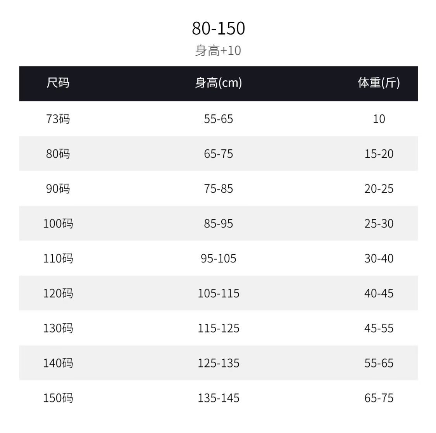This screenshot has width=436, height=433.
Task: Pick the "150码" size label
Action: click(x=58, y=398)
